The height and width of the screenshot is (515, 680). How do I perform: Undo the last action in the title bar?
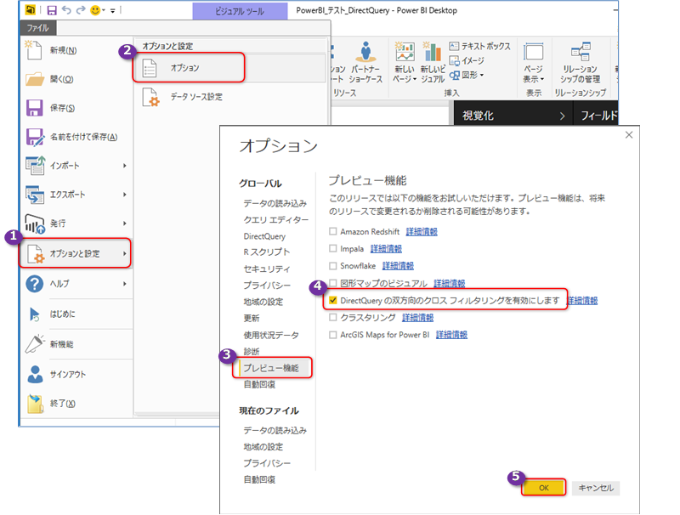pos(66,10)
